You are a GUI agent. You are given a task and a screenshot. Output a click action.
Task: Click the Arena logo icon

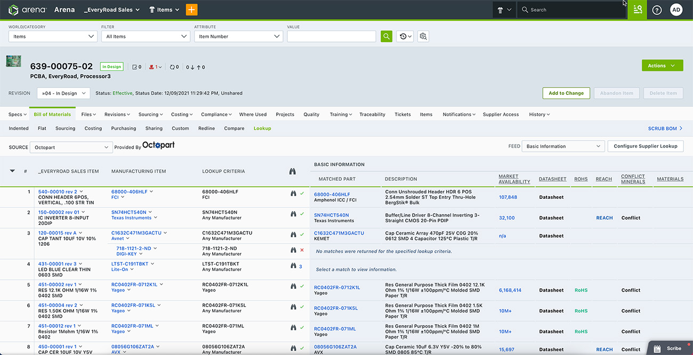[x=13, y=10]
